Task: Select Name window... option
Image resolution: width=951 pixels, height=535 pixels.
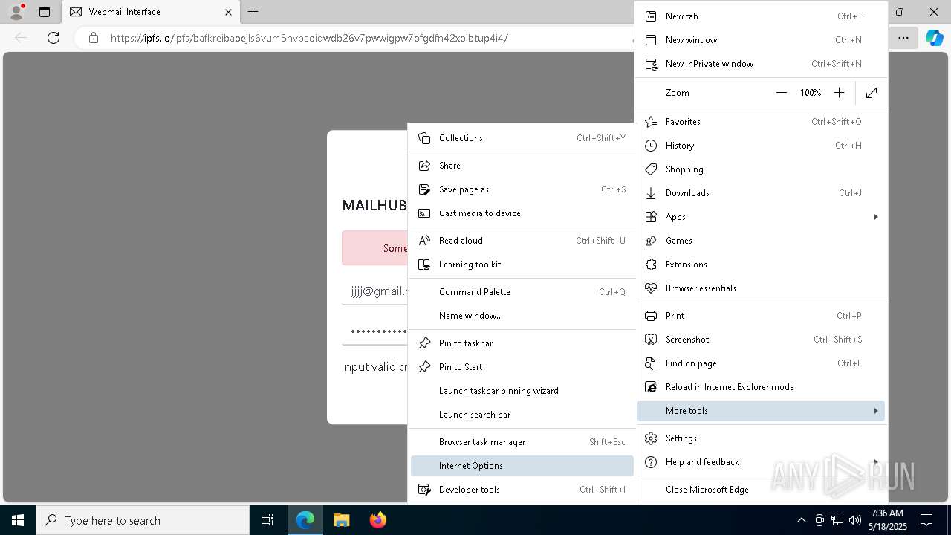Action: 522,316
